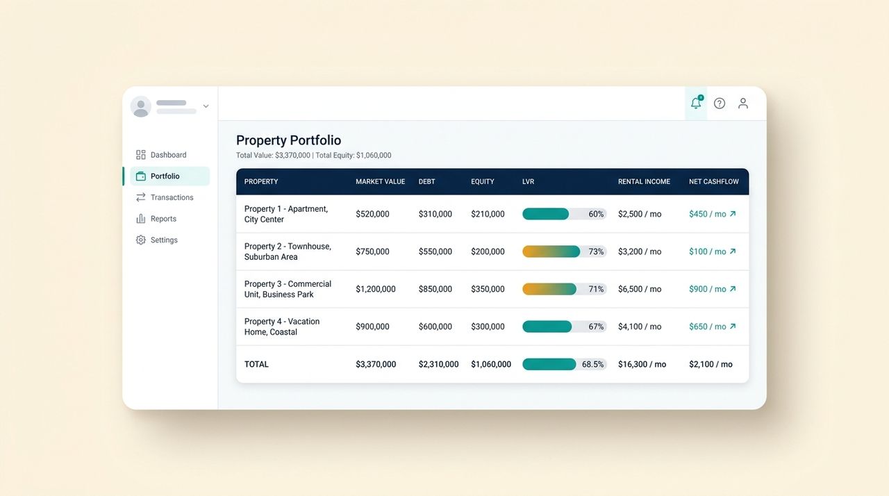Click the Portfolio wallet icon
Viewport: 889px width, 496px height.
click(141, 176)
